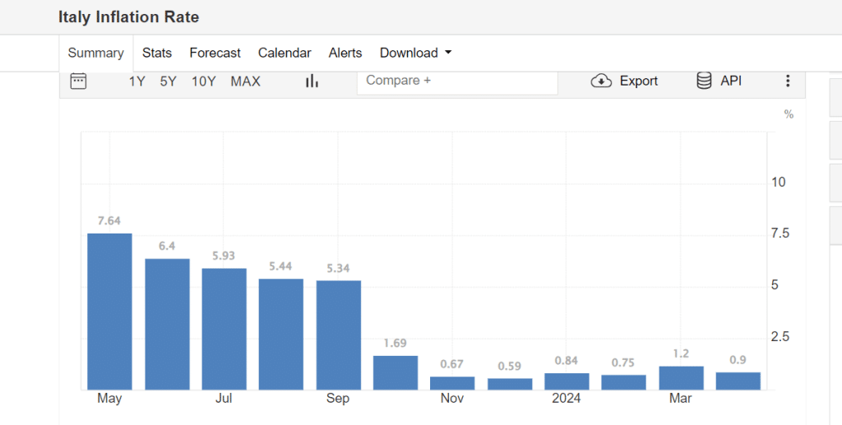
Task: Choose the 10Y time range
Action: point(203,81)
